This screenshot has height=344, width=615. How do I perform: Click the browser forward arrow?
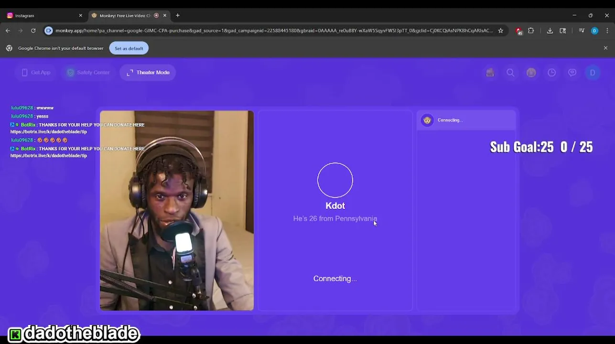click(21, 31)
